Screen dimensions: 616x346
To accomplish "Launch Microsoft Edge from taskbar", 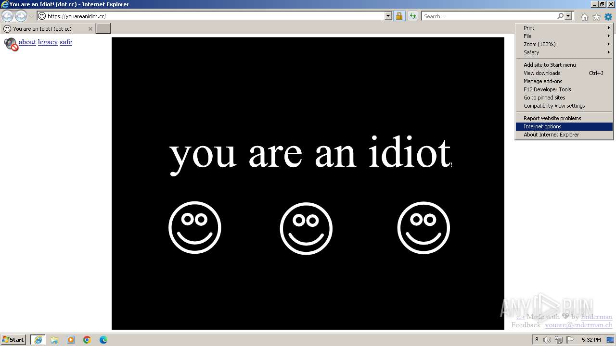I will coord(103,340).
